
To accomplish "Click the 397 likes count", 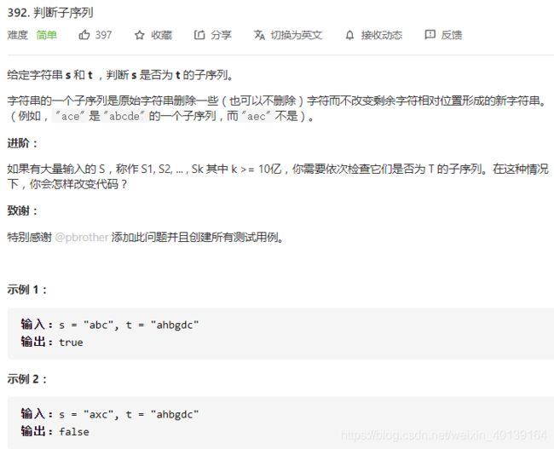I will (x=103, y=35).
